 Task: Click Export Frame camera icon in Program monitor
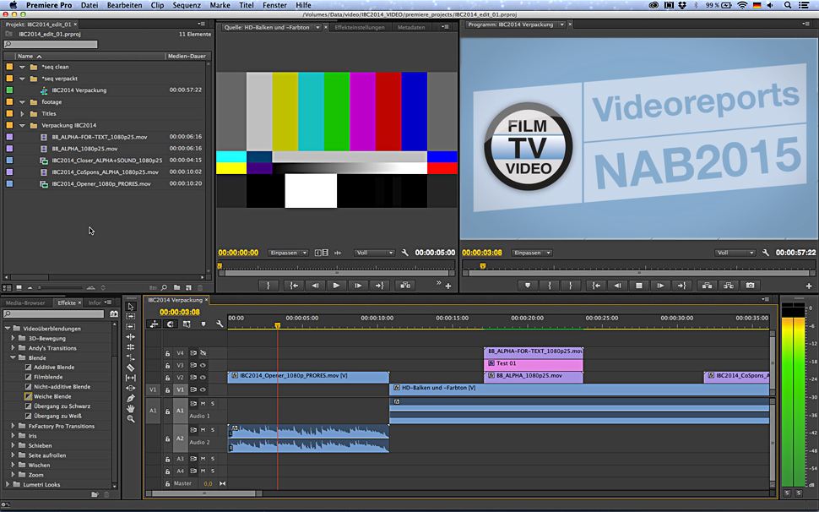pos(750,286)
